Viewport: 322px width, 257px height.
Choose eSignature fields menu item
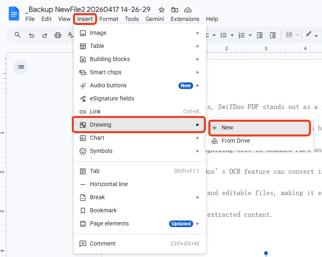(x=139, y=98)
